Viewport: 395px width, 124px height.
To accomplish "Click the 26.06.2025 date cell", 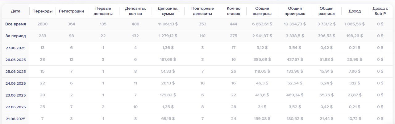I will [x=16, y=60].
